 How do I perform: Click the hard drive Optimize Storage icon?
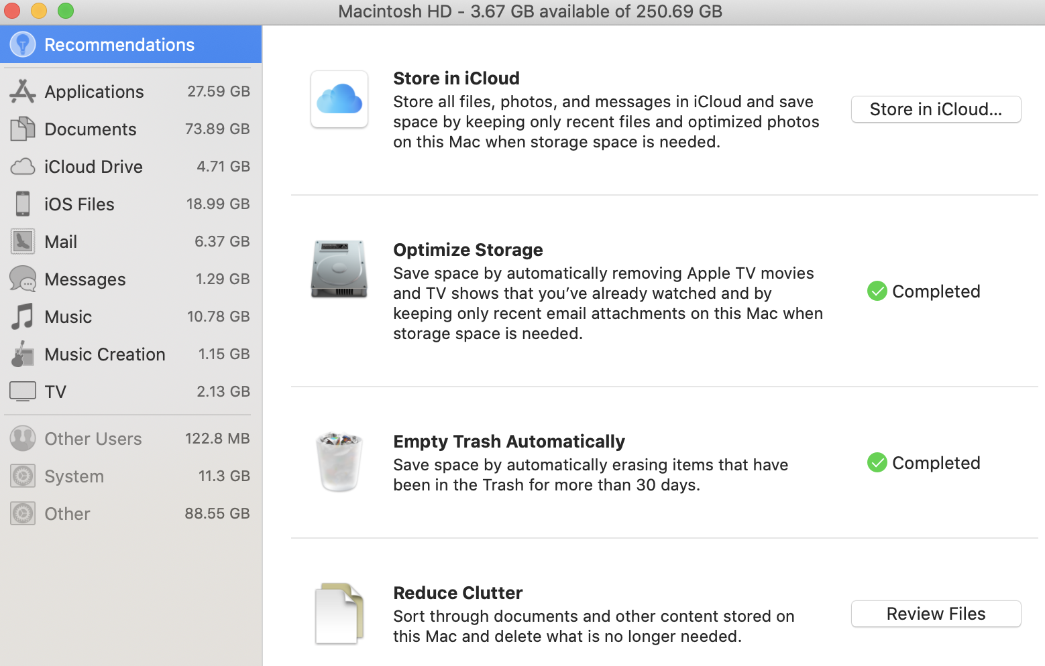(339, 269)
